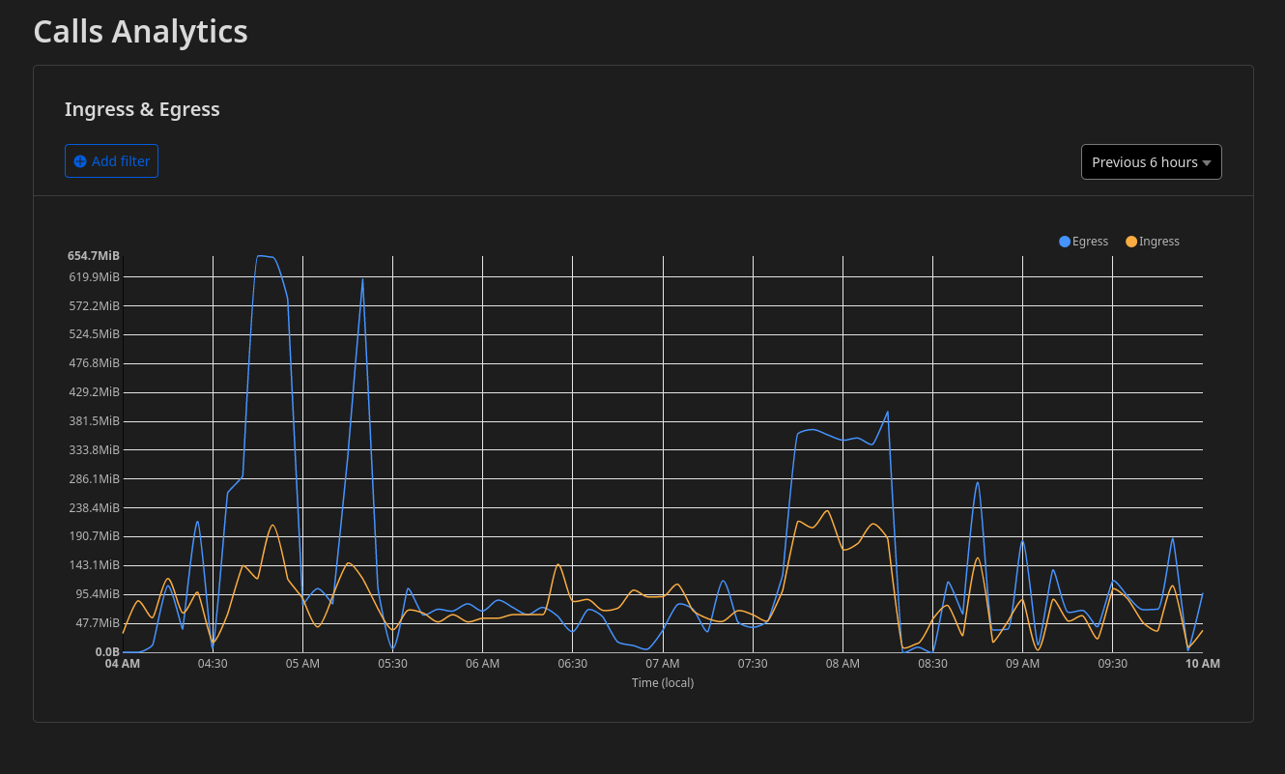The height and width of the screenshot is (774, 1285).
Task: Click the plus icon in Add filter
Action: (x=80, y=161)
